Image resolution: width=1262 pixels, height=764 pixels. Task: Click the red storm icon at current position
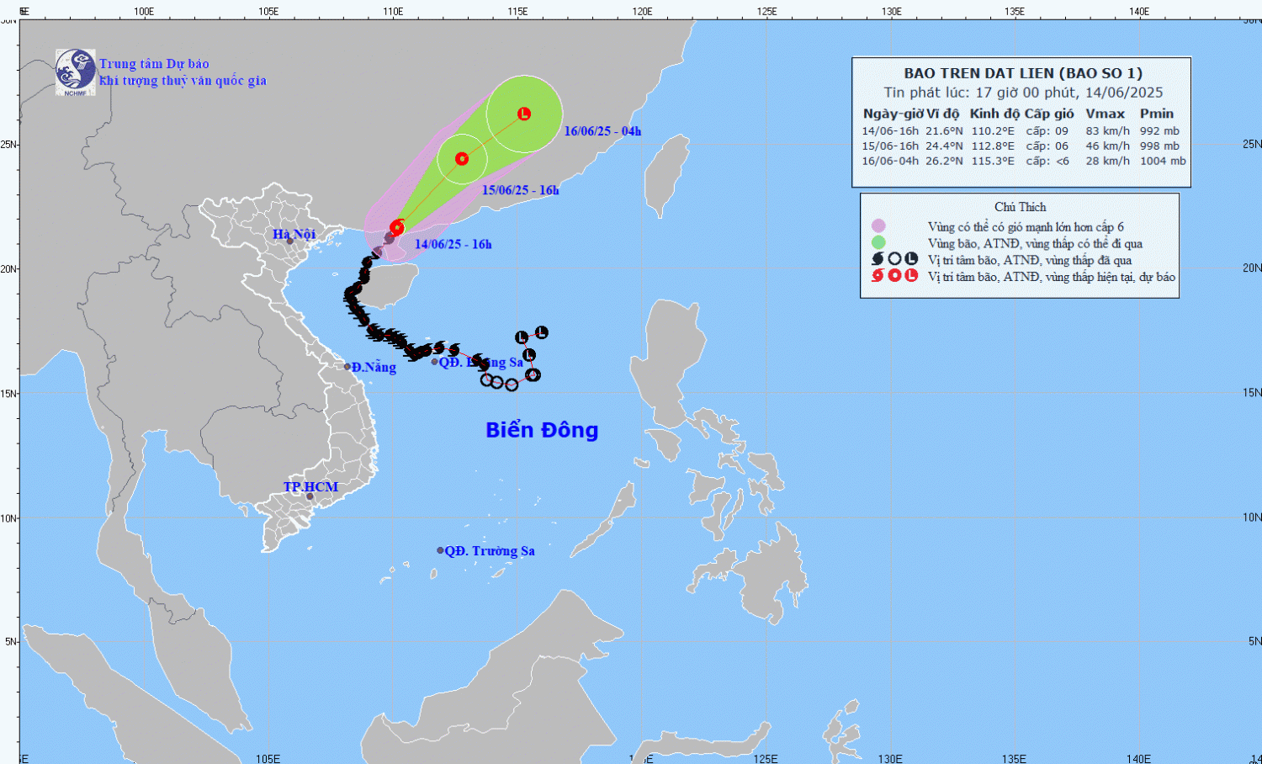397,227
